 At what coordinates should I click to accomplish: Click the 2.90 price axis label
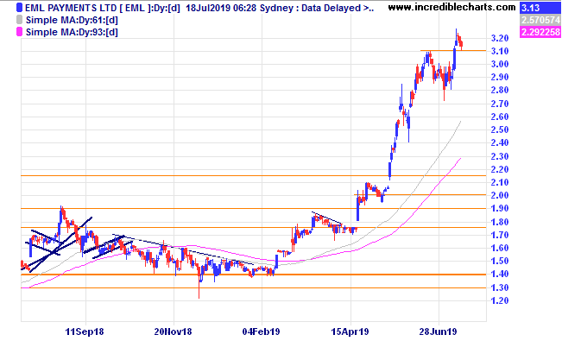pos(500,77)
